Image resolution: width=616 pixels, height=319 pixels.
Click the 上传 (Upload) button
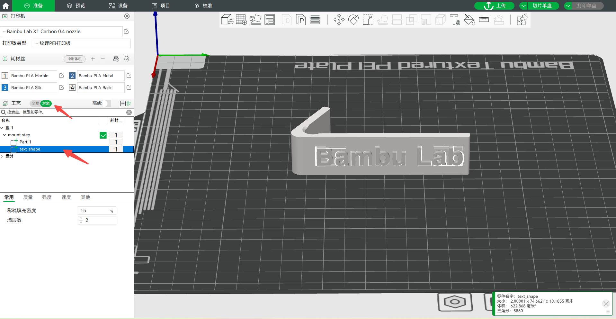[495, 6]
